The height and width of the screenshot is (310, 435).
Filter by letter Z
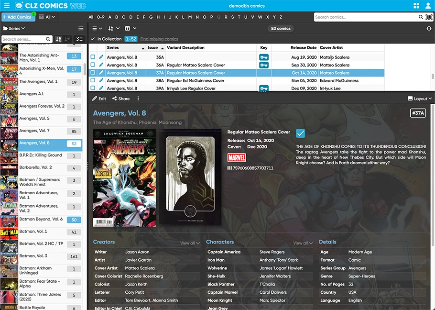tap(281, 17)
